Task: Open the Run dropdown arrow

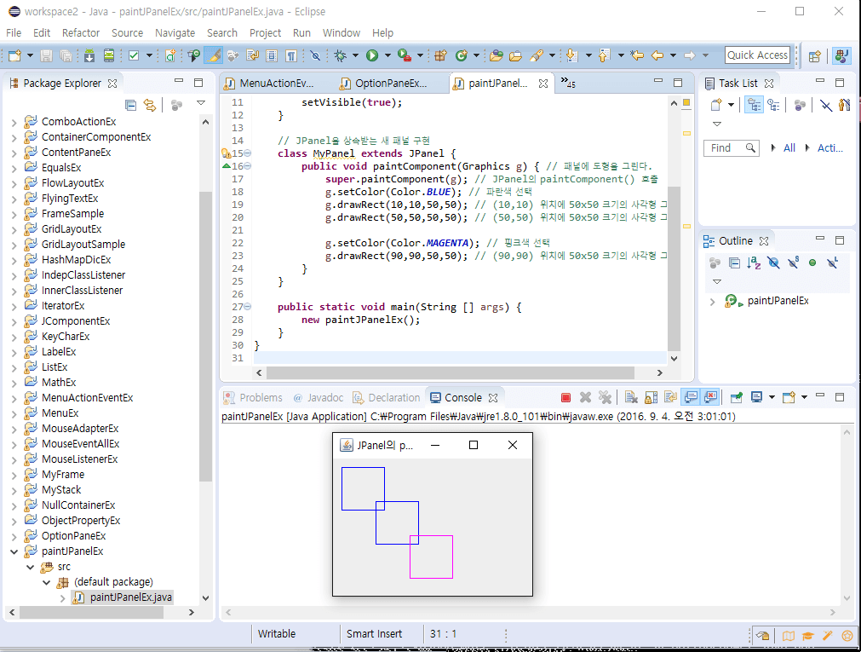Action: point(387,55)
